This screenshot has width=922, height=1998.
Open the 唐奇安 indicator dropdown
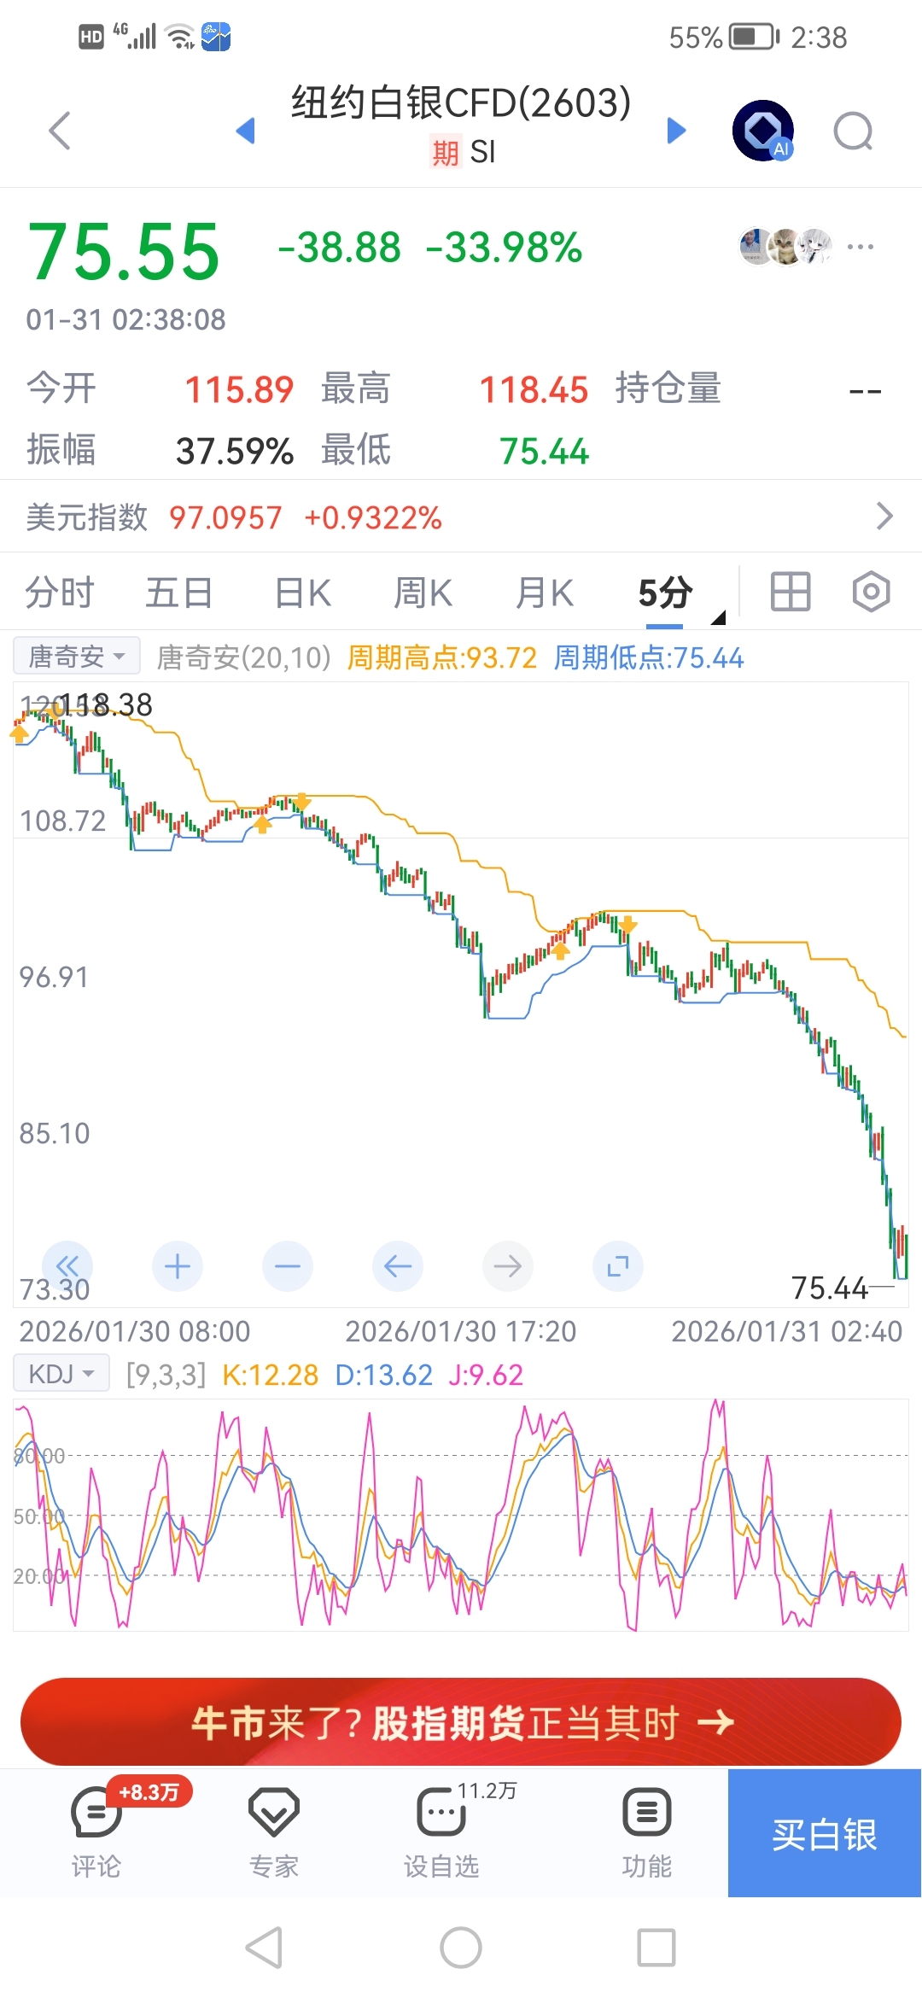coord(77,657)
